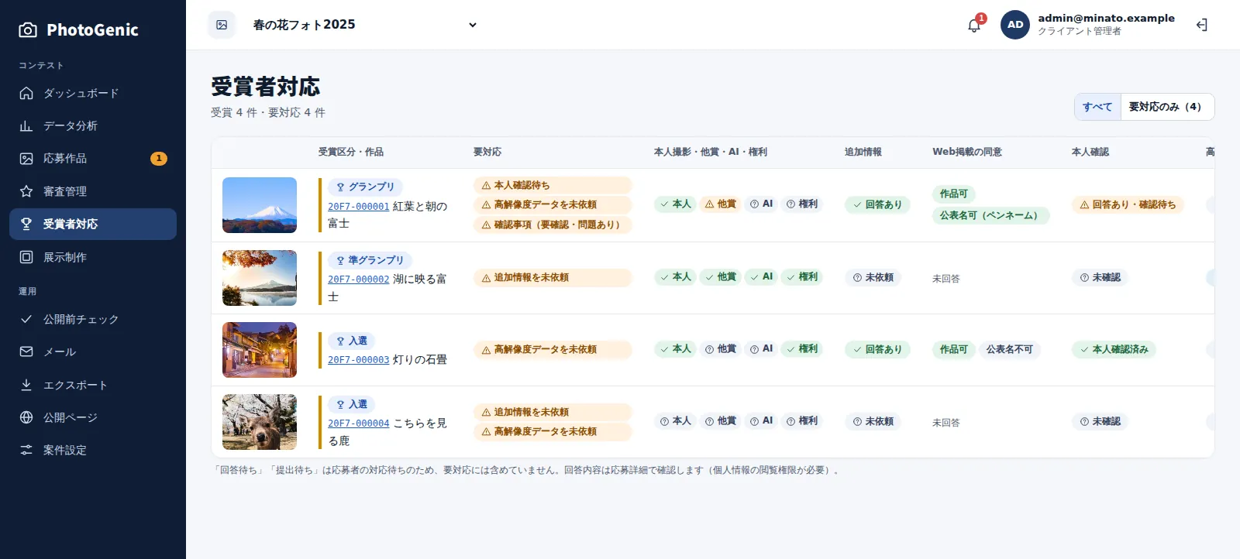Switch filter to すべて
Screen dimensions: 1240x559
(1097, 107)
